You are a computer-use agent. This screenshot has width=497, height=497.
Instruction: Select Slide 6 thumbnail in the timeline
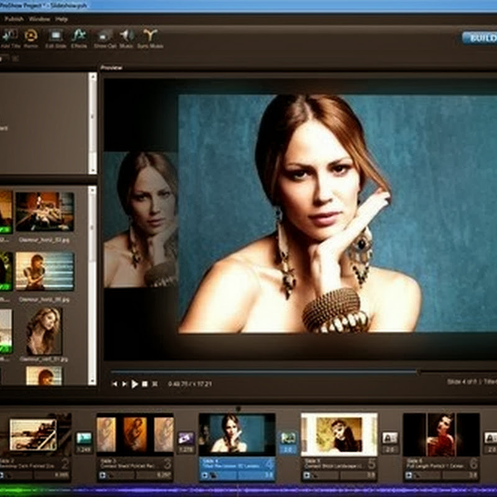(440, 434)
